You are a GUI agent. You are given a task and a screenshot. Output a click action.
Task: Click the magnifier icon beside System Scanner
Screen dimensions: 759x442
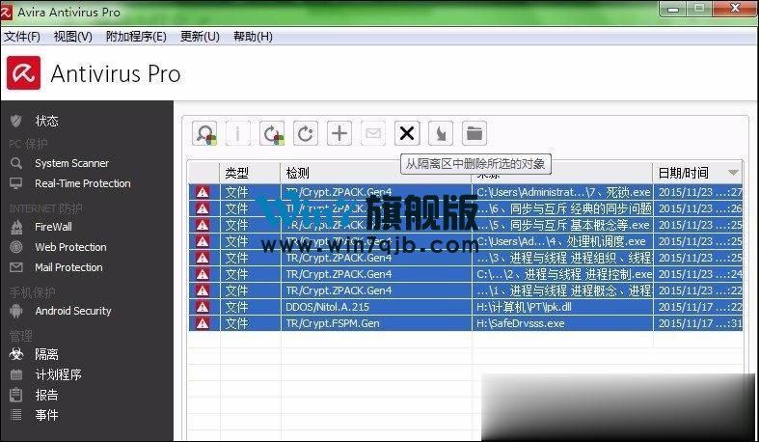[16, 163]
